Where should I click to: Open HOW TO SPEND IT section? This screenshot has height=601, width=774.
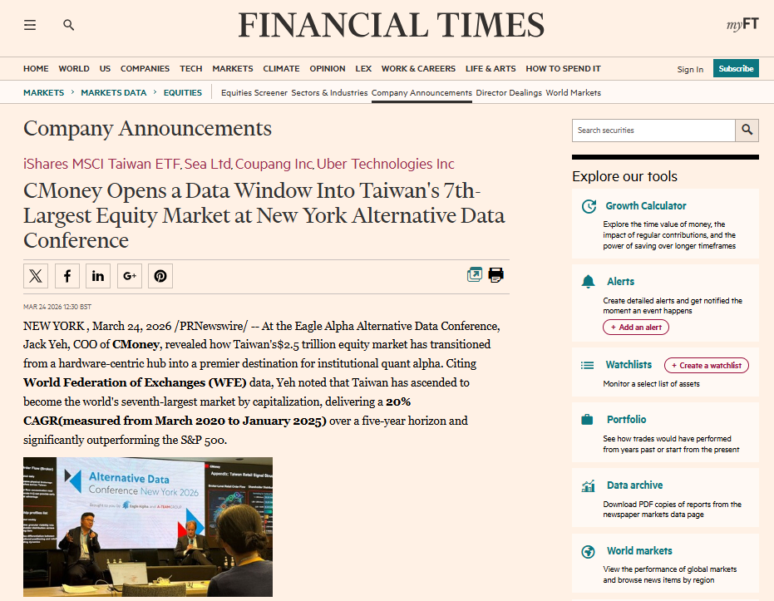point(563,69)
